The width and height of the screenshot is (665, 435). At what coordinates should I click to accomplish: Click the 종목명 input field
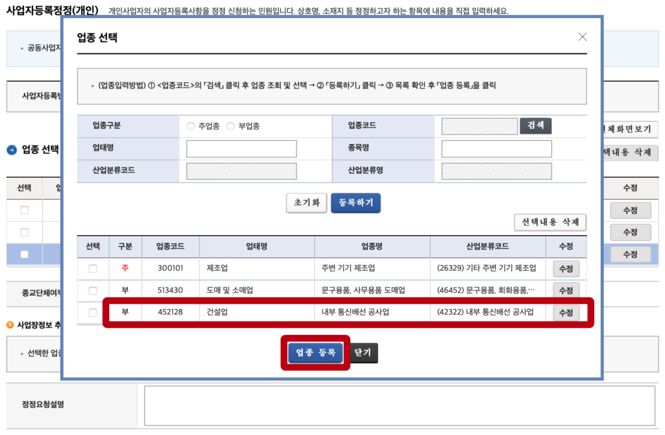pyautogui.click(x=496, y=149)
